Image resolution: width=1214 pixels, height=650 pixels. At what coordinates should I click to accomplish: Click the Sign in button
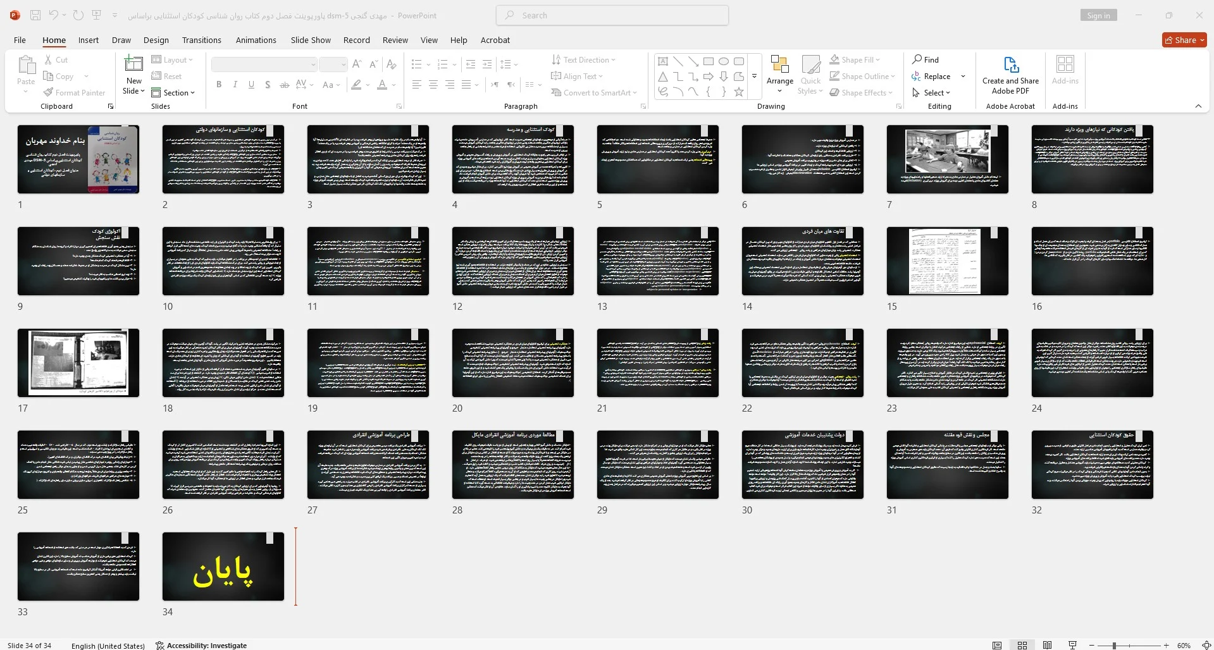[x=1098, y=15]
